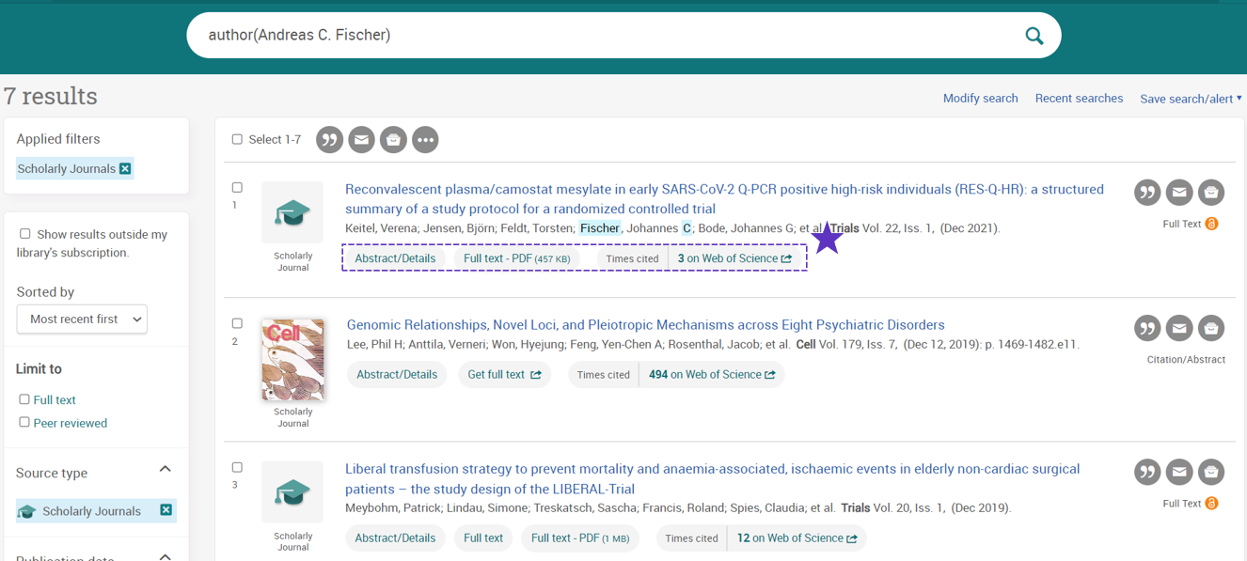Click the search query input field

click(x=602, y=36)
